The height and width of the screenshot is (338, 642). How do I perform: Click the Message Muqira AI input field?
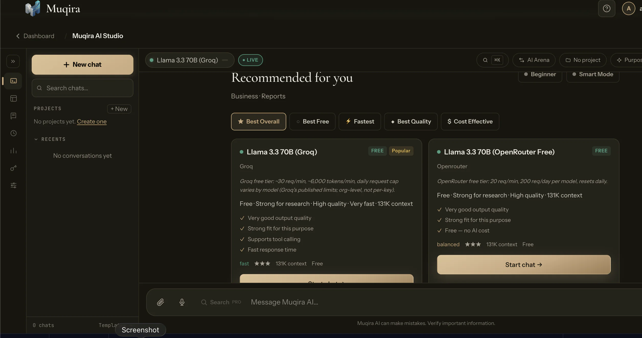tap(445, 302)
